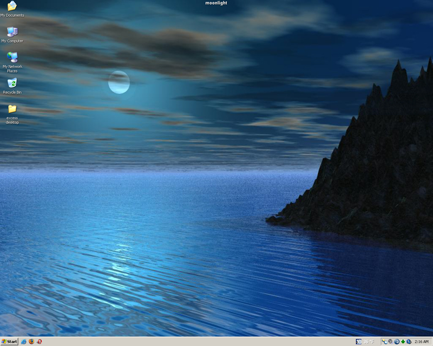Viewport: 433px width, 346px height.
Task: Click the gray round system tray icon
Action: click(390, 342)
